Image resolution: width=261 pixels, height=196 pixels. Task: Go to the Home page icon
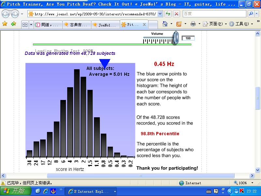tap(165, 24)
